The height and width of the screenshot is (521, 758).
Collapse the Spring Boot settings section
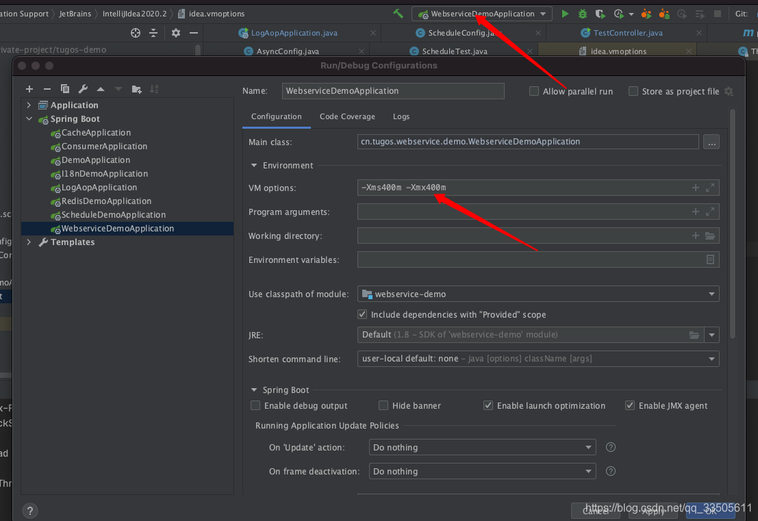tap(254, 390)
